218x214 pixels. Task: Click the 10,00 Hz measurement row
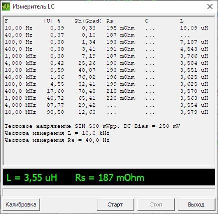(x=106, y=28)
